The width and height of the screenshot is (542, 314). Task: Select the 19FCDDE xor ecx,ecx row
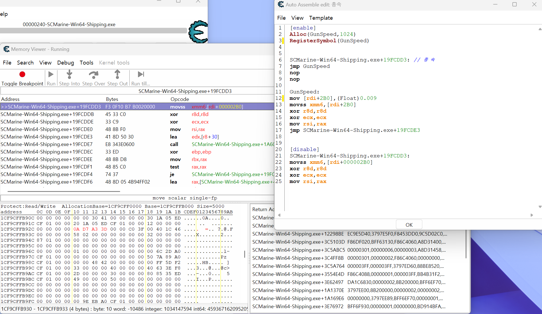pyautogui.click(x=137, y=122)
